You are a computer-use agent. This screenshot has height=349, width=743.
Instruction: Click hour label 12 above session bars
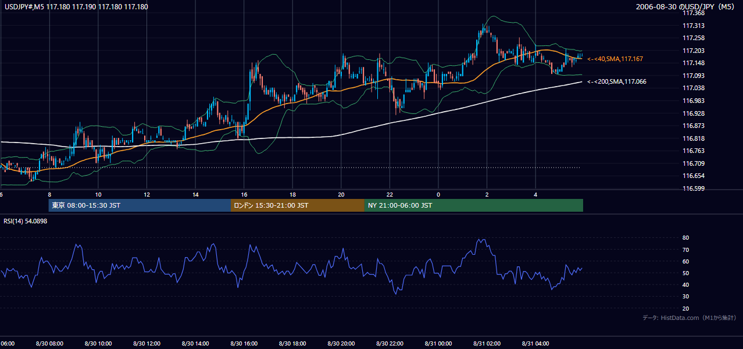[147, 195]
